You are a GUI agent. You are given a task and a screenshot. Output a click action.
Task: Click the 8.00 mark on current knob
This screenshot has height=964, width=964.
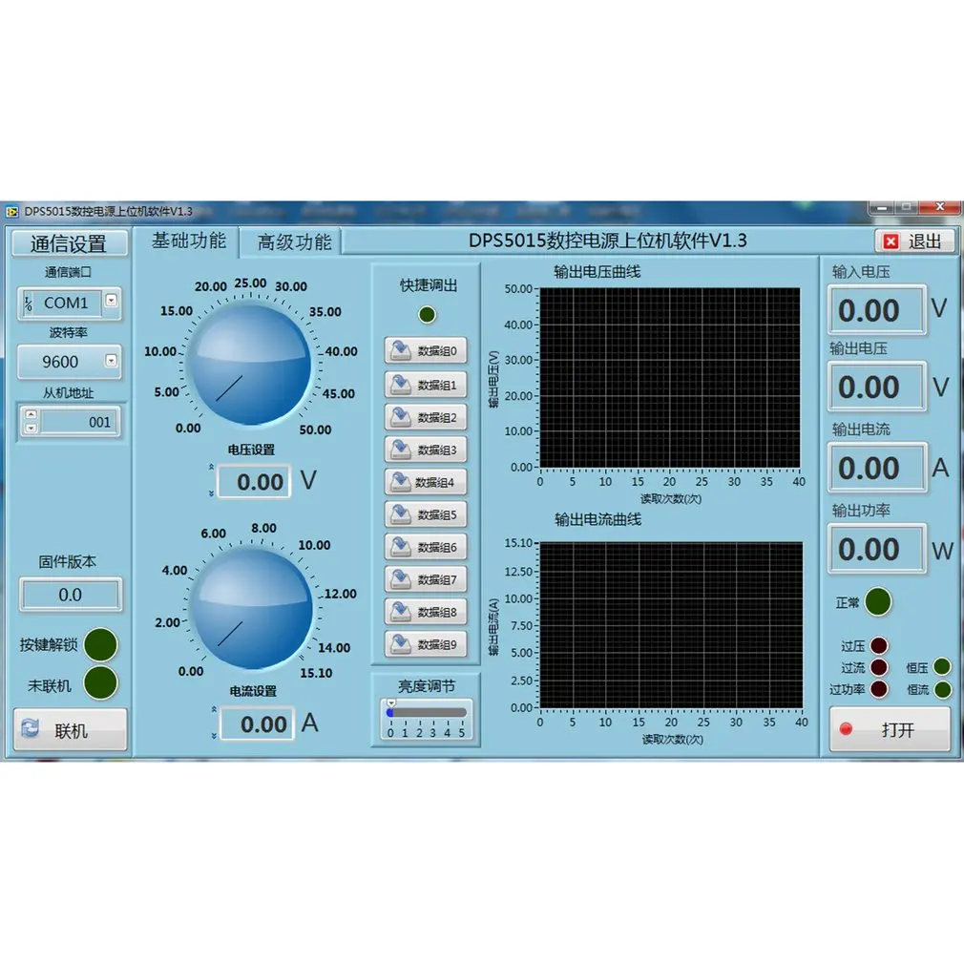[x=263, y=528]
